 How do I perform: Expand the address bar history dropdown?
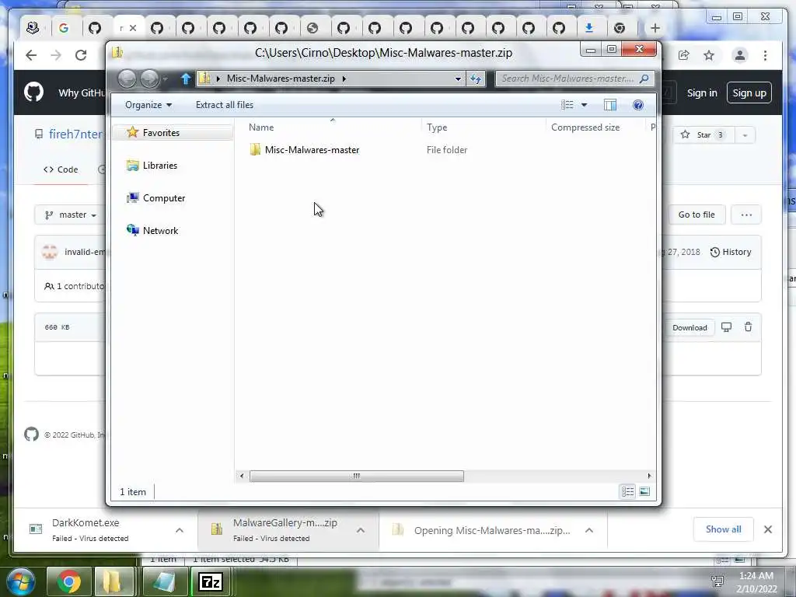pos(458,79)
